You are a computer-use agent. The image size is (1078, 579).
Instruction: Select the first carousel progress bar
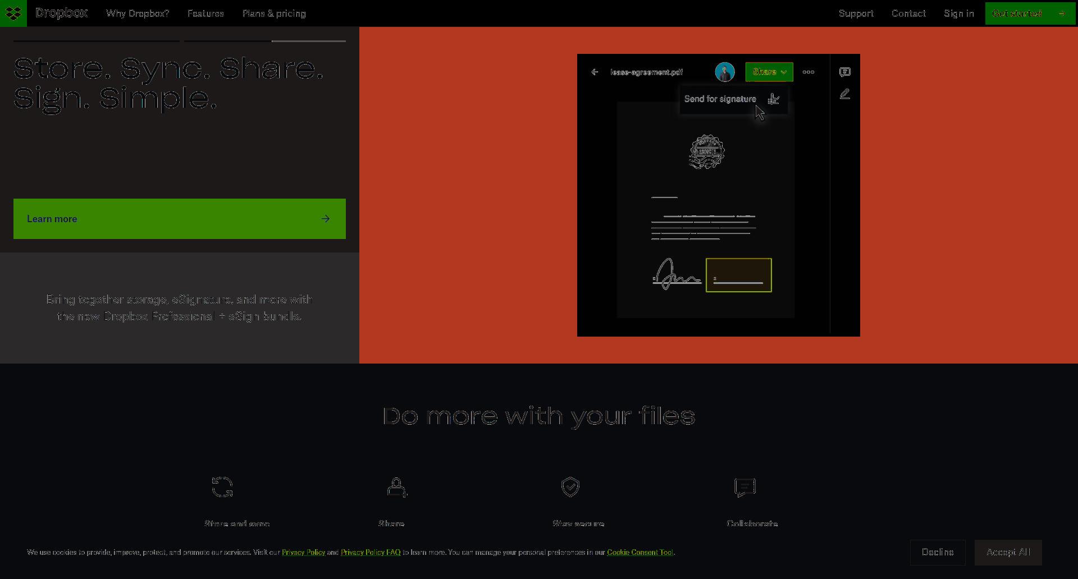click(97, 41)
